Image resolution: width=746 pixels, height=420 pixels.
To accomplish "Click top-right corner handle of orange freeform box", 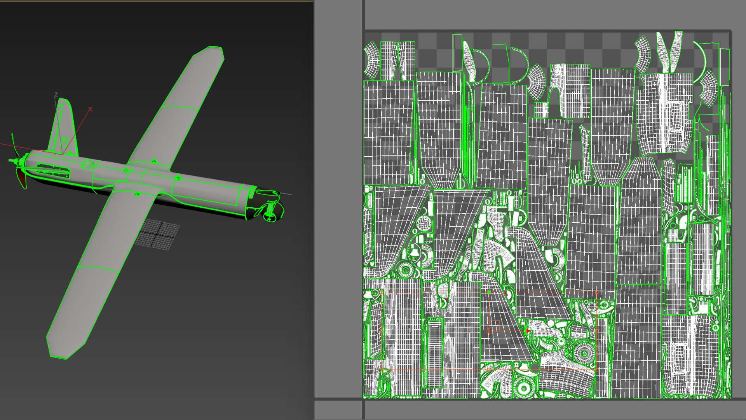I will pyautogui.click(x=596, y=292).
